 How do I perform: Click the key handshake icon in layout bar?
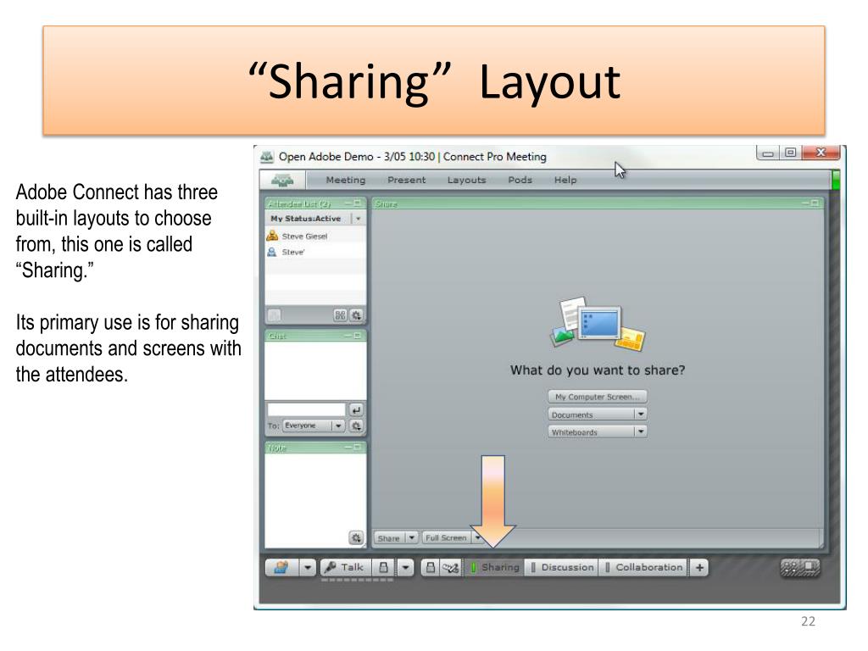click(x=450, y=567)
